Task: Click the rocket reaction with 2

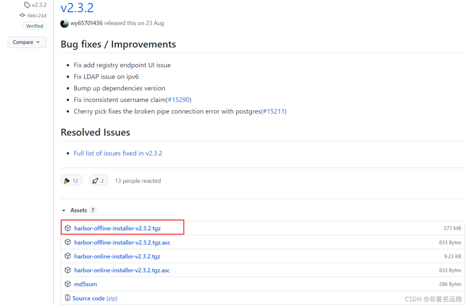Action: tap(99, 181)
